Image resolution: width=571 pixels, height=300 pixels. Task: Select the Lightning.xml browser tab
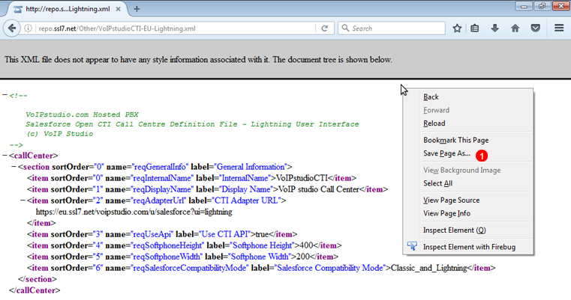[x=68, y=9]
